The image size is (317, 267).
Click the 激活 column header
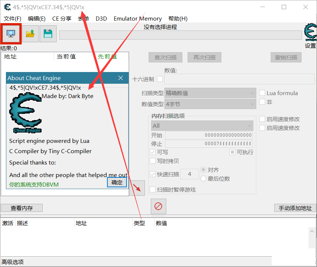click(x=8, y=223)
